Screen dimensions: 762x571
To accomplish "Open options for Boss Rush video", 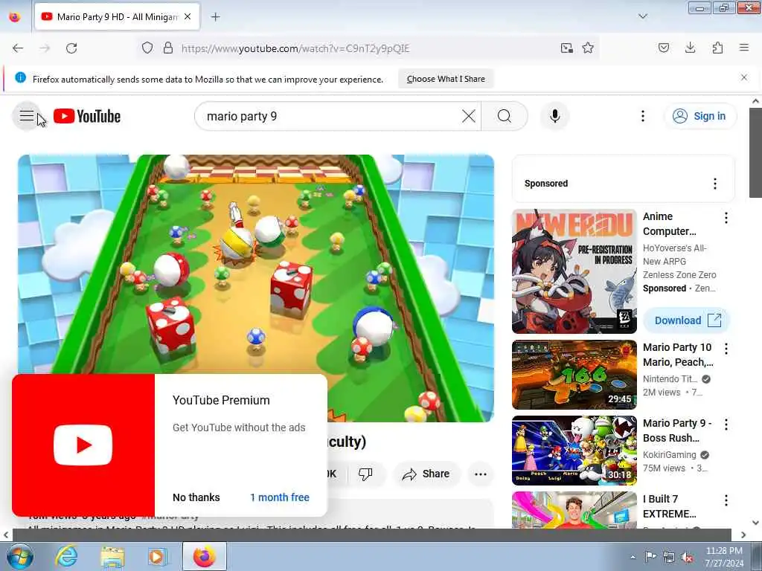I will [726, 425].
